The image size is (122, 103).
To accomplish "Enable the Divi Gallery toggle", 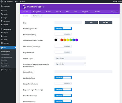I will click(x=63, y=34).
